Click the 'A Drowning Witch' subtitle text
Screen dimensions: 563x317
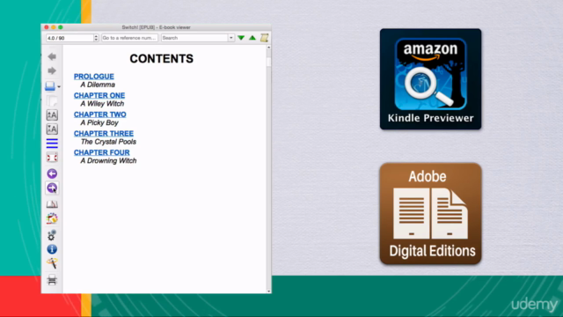point(108,161)
